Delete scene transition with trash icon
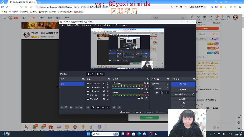 pos(162,93)
